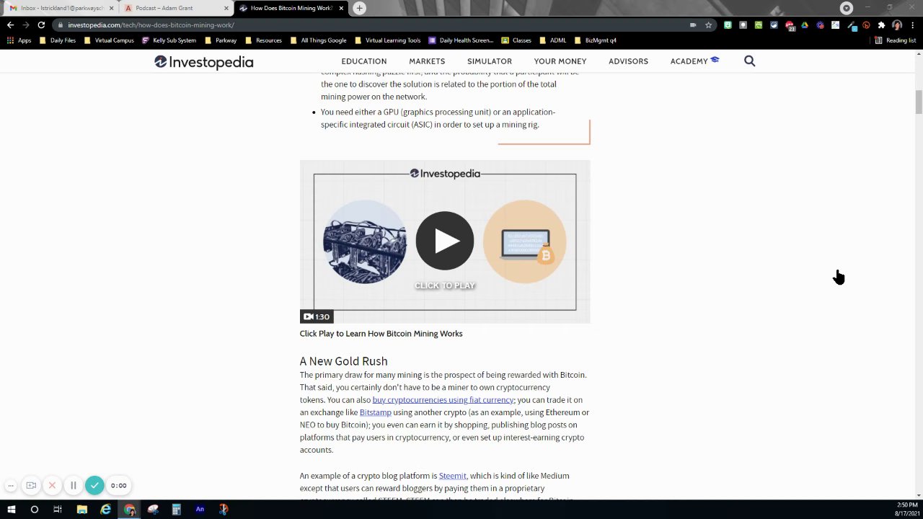
Task: Follow the Bitstamp link
Action: coord(376,412)
